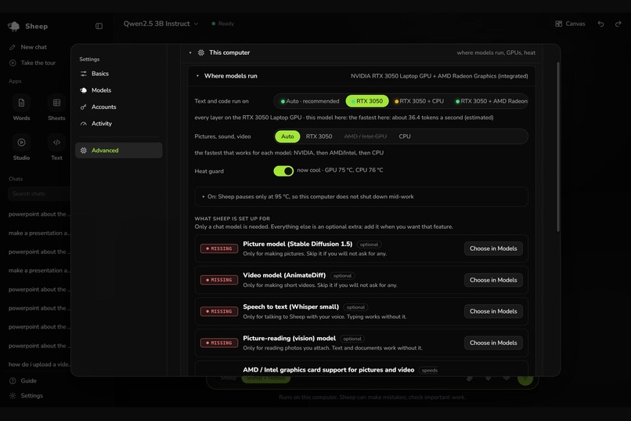Viewport: 631px width, 421px height.
Task: Open the Qwen2.5 3B Instruct model dropdown
Action: 161,24
